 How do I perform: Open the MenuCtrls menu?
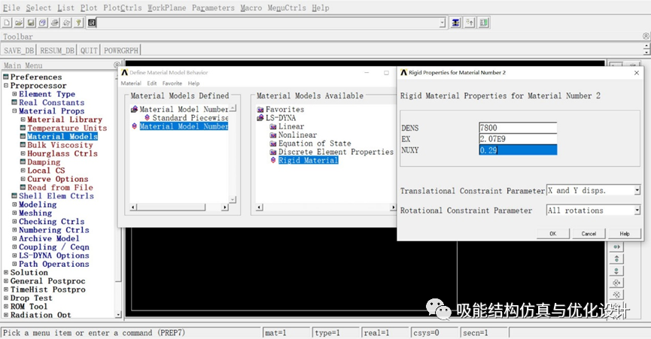click(x=287, y=8)
